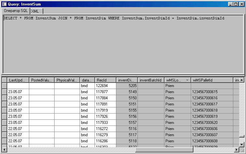Image resolution: width=246 pixels, height=154 pixels.
Task: Click inventDimId cell 5149
Action: point(127,92)
